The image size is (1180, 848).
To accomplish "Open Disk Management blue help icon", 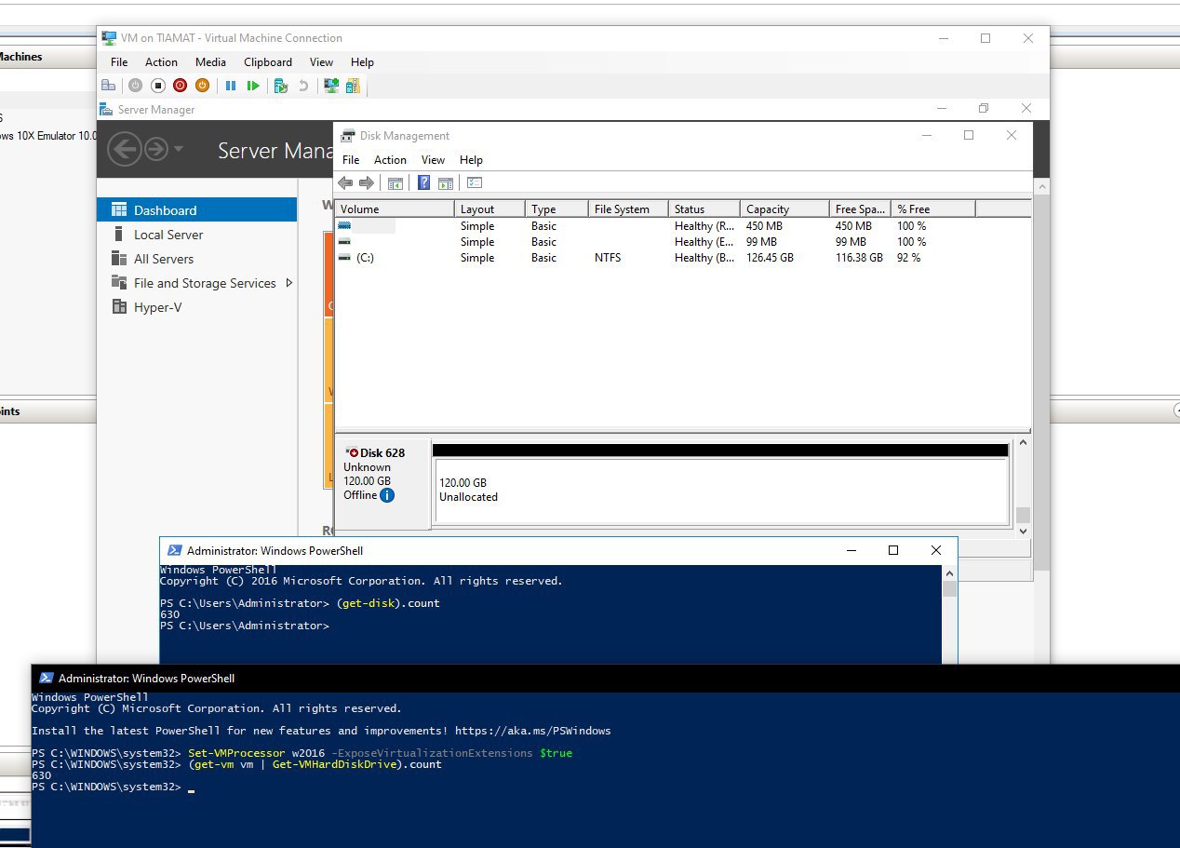I will pos(424,182).
